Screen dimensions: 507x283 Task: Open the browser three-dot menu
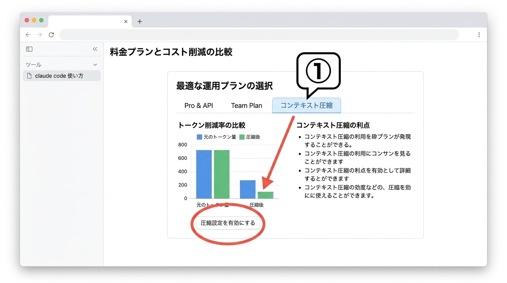click(479, 34)
